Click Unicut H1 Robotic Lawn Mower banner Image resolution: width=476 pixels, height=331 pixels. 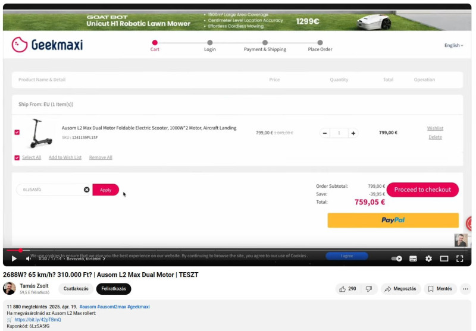237,21
